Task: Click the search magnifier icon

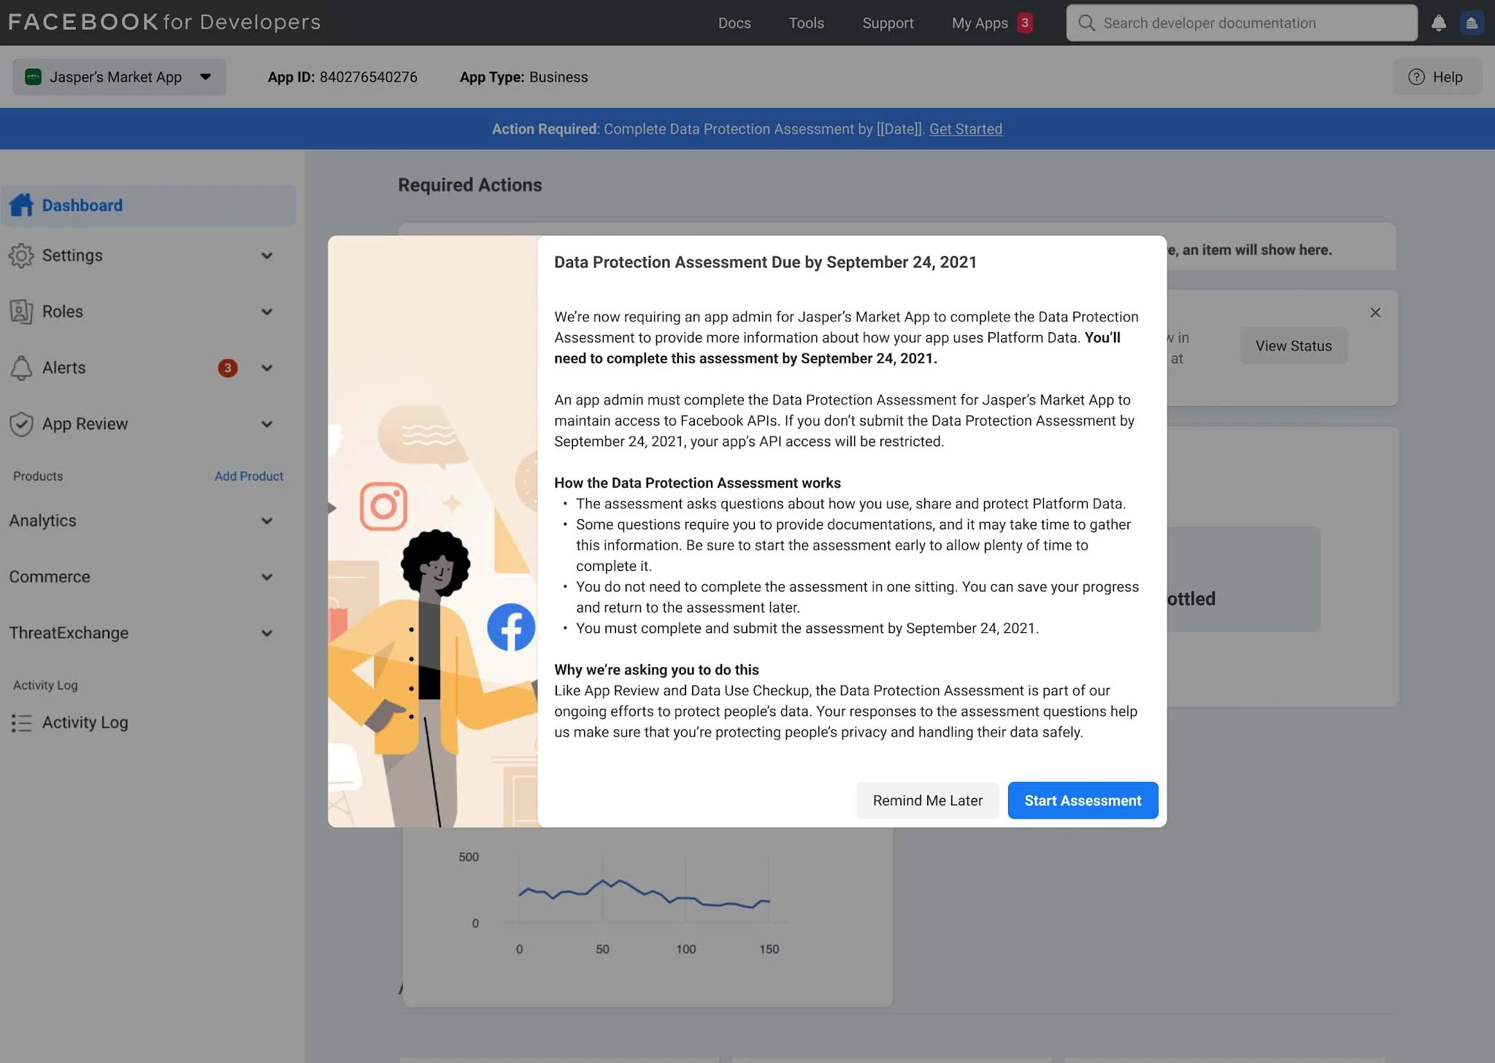Action: pos(1087,23)
